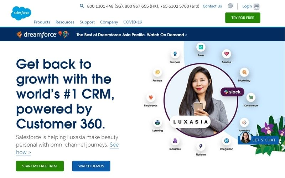Image resolution: width=285 pixels, height=178 pixels.
Task: Expand the Company menu
Action: click(x=109, y=22)
